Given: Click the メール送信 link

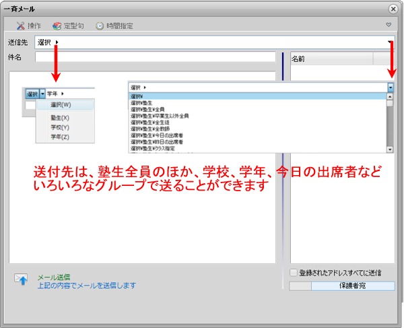Looking at the screenshot, I should click(x=53, y=277).
